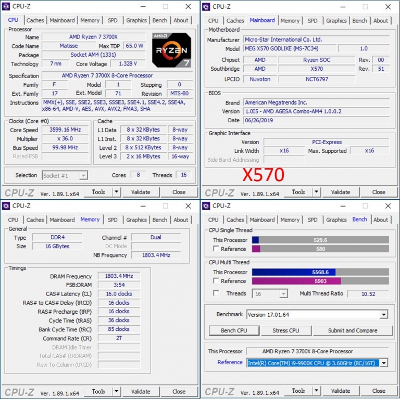Click the Multiplier value x 36.0
Viewport: 400px width, 399px height.
pyautogui.click(x=65, y=138)
